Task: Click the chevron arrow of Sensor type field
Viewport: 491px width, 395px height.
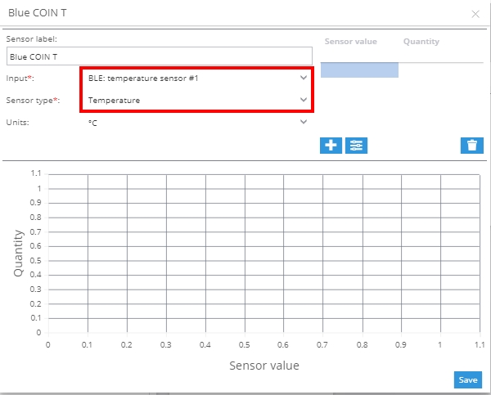Action: pos(304,101)
